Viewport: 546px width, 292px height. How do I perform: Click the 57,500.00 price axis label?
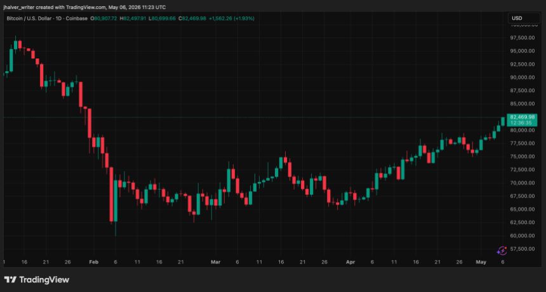click(x=523, y=248)
